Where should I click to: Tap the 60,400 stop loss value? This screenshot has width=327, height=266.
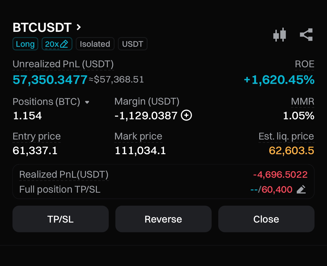[277, 190]
